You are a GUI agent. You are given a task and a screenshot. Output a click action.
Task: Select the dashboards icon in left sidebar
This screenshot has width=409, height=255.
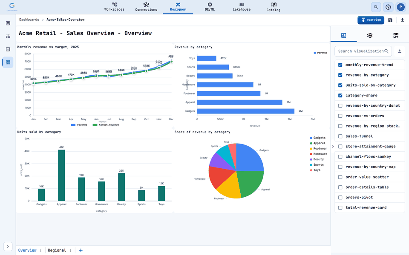pyautogui.click(x=8, y=62)
